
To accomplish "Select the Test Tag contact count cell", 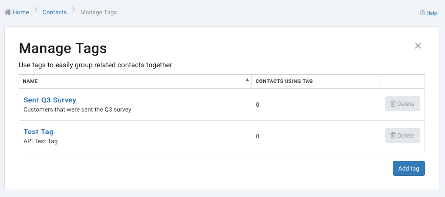I will (316, 136).
